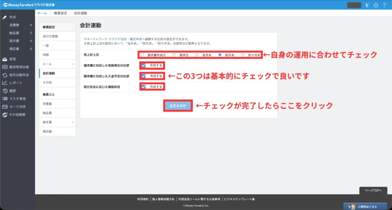This screenshot has height=210, width=392.
Task: Open ビジネステンプレート集 footer link
Action: 239,199
